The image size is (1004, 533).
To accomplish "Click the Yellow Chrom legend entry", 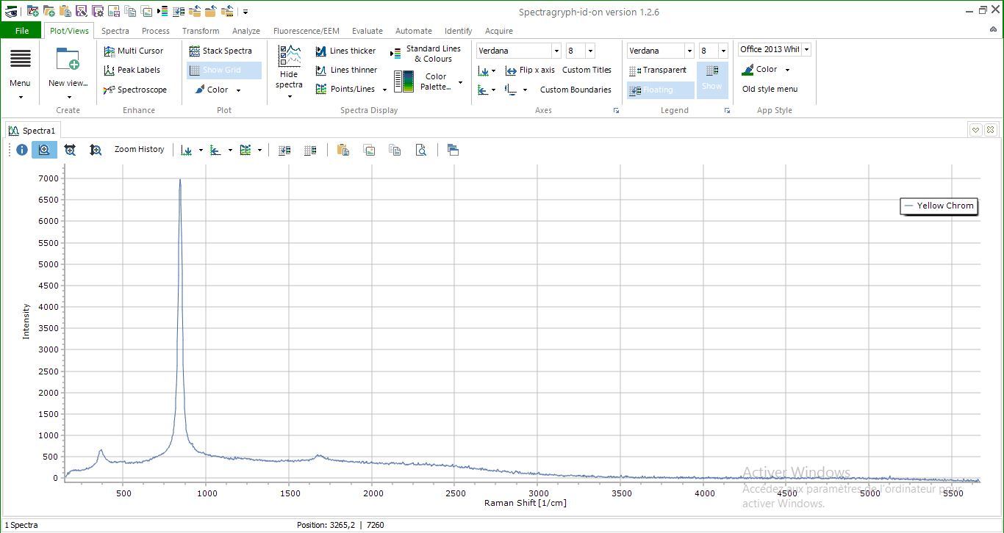I will click(939, 206).
